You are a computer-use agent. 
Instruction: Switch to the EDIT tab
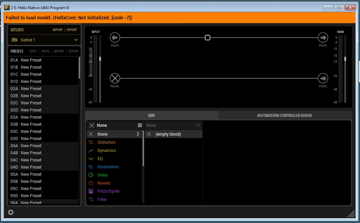click(x=152, y=116)
